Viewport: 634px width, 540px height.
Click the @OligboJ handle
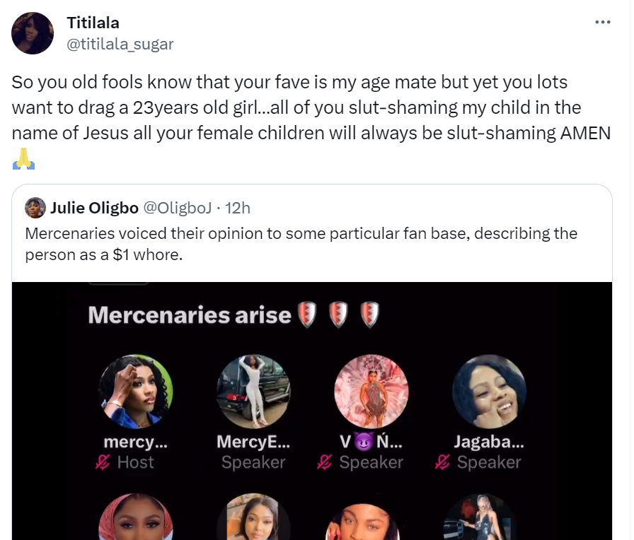click(x=176, y=208)
